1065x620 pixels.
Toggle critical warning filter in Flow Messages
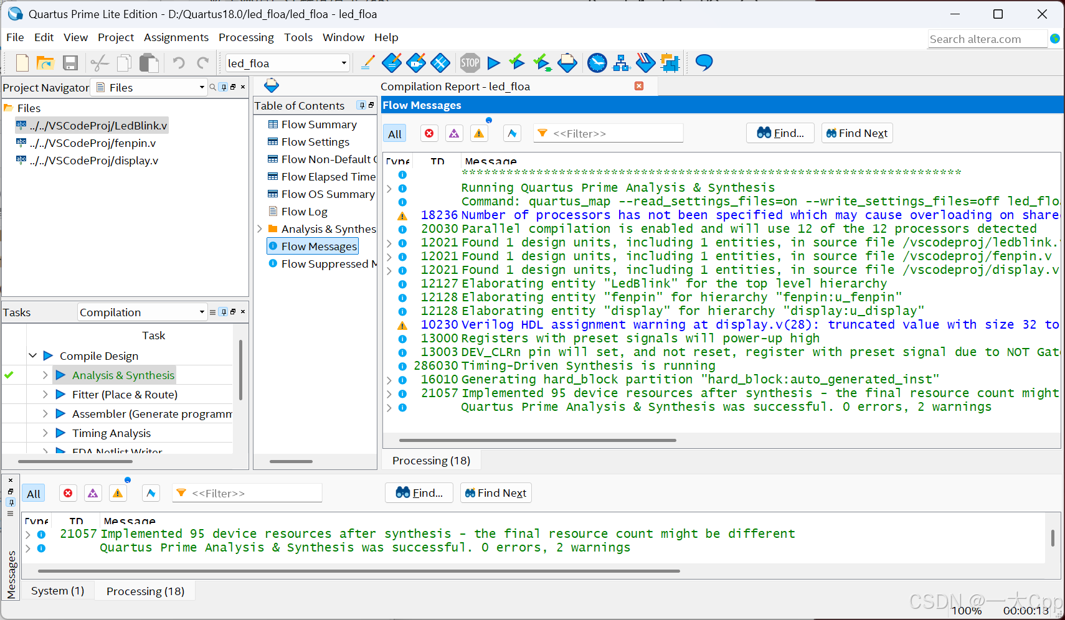454,133
